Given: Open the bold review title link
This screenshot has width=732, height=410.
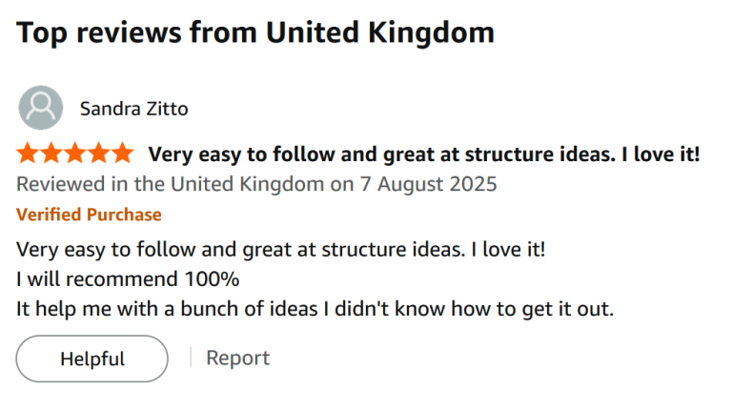Looking at the screenshot, I should pyautogui.click(x=424, y=154).
